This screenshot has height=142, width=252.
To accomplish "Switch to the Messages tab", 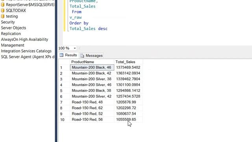I will pyautogui.click(x=91, y=56).
